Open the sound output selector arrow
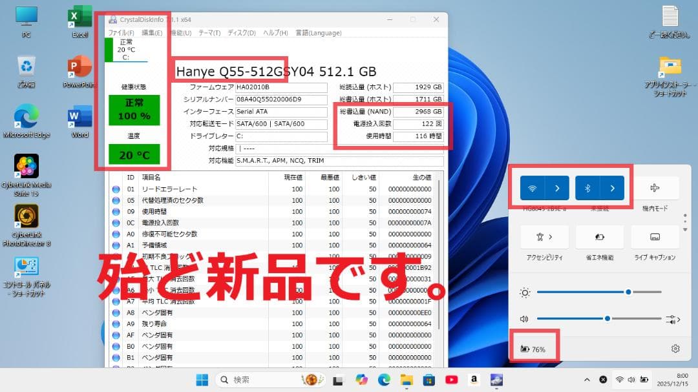The width and height of the screenshot is (698, 392). tap(673, 318)
